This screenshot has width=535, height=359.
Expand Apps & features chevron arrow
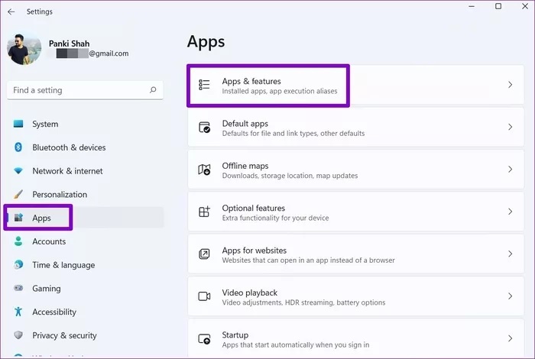pos(510,85)
